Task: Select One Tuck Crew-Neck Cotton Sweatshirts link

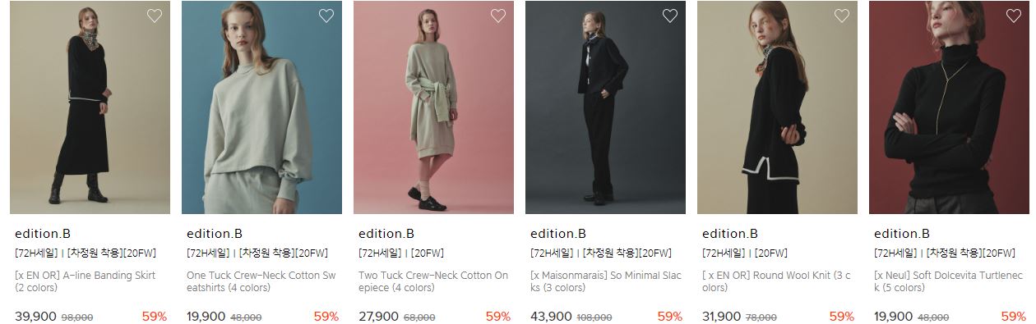Action: [x=261, y=281]
